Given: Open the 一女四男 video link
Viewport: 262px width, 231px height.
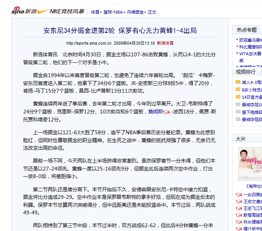Looking at the screenshot, I should coord(253,195).
